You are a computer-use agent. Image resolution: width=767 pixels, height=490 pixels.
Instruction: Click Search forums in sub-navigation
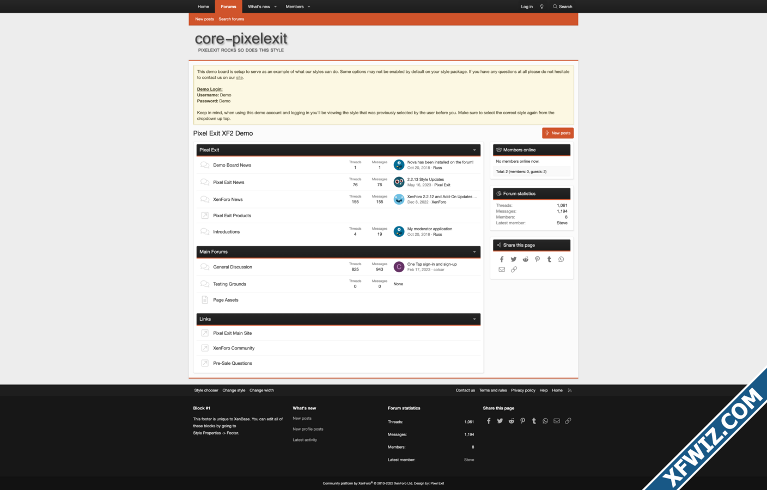pos(232,19)
